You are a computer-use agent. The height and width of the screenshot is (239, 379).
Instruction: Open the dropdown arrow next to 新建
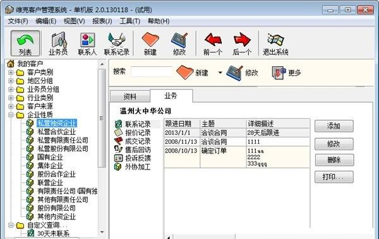coord(220,73)
